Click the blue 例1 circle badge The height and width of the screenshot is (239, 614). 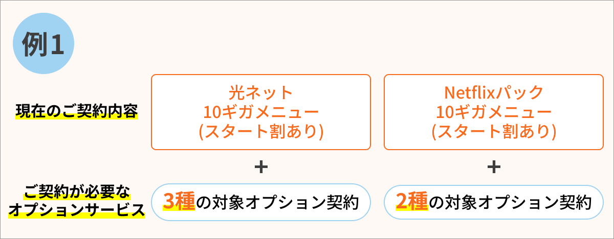click(x=43, y=45)
